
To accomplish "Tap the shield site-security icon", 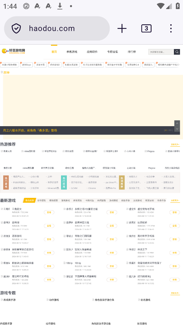I will pyautogui.click(x=16, y=29).
